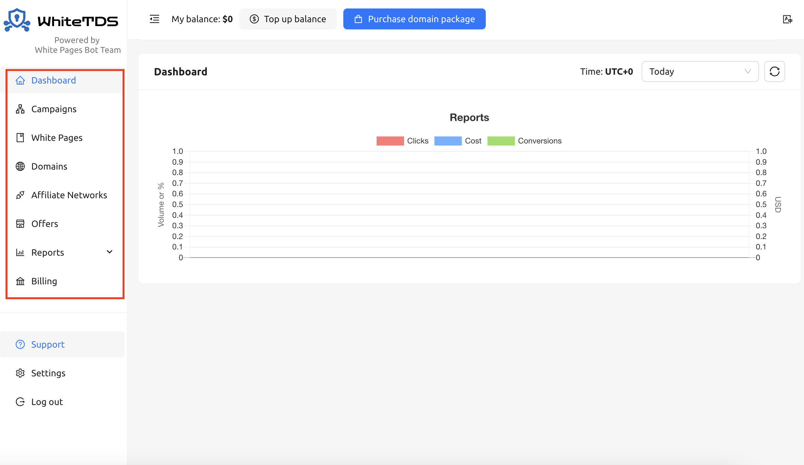Open the Settings page

click(x=62, y=373)
